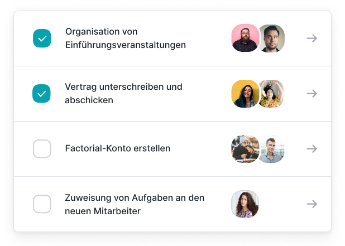Click arrow for Zuweisung von Aufgaben row
345x246 pixels.
click(x=312, y=204)
